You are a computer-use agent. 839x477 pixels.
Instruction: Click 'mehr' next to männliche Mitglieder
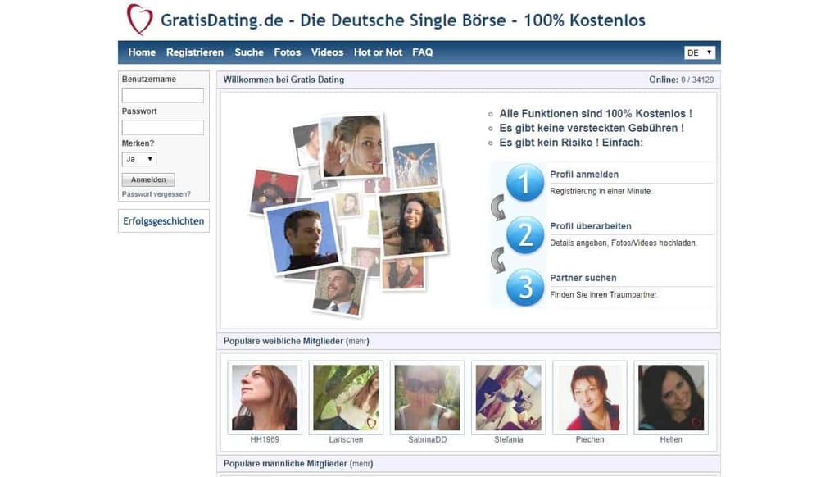[x=361, y=464]
